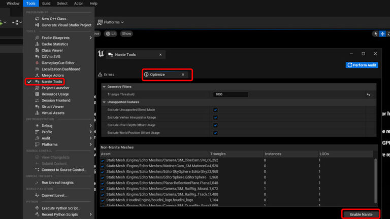Click the Perform Audit button
The image size is (390, 219).
click(x=362, y=65)
